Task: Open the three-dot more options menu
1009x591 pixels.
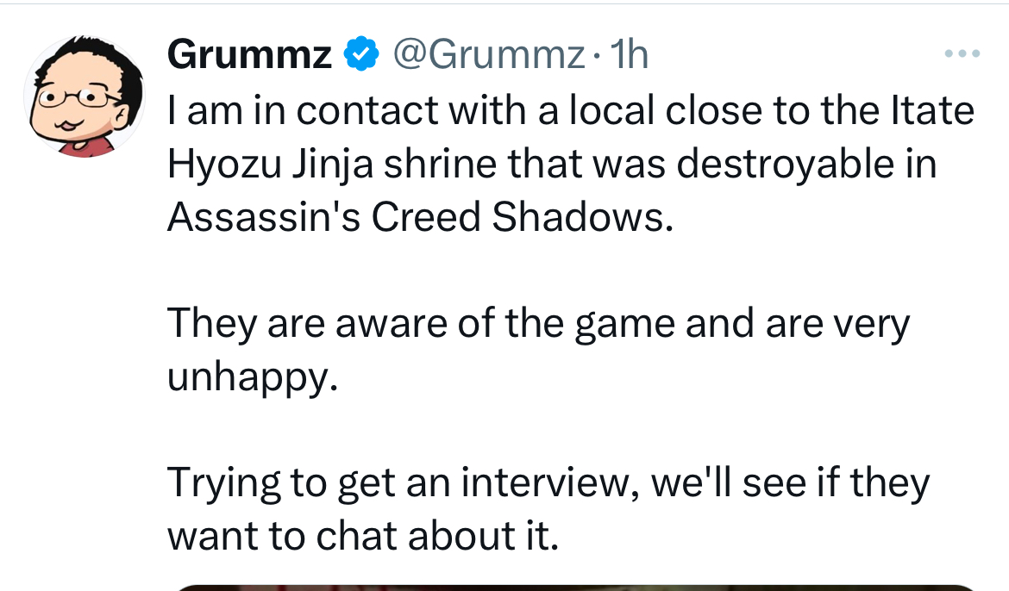Action: [962, 54]
